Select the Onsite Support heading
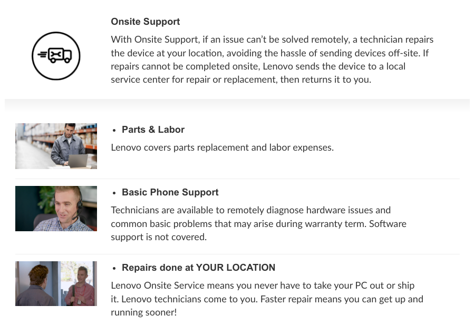The height and width of the screenshot is (335, 474). [x=145, y=22]
